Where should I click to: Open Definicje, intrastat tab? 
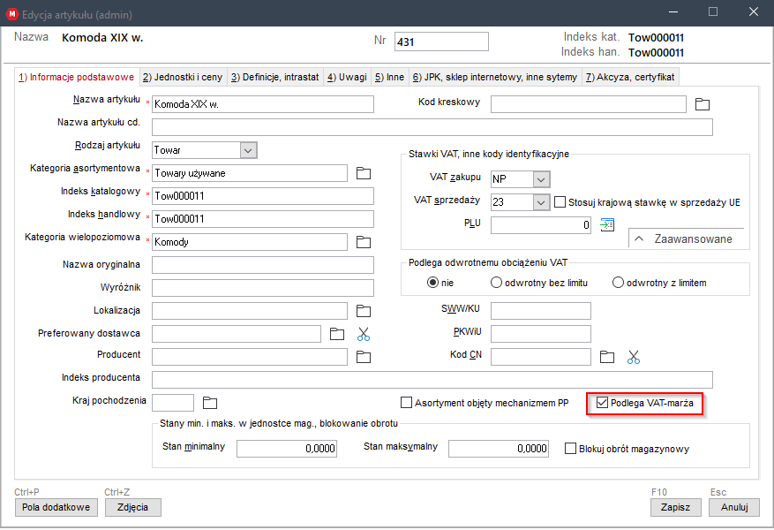[x=275, y=77]
